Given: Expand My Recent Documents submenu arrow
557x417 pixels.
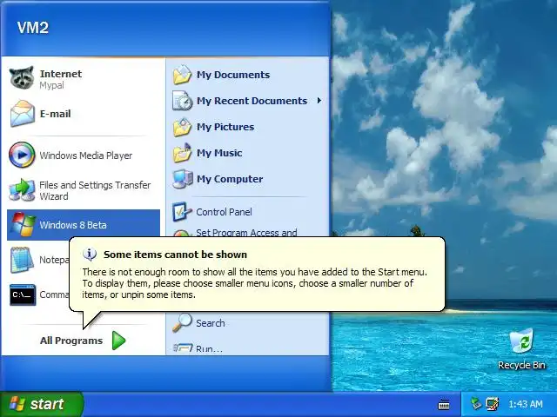Looking at the screenshot, I should click(x=319, y=101).
